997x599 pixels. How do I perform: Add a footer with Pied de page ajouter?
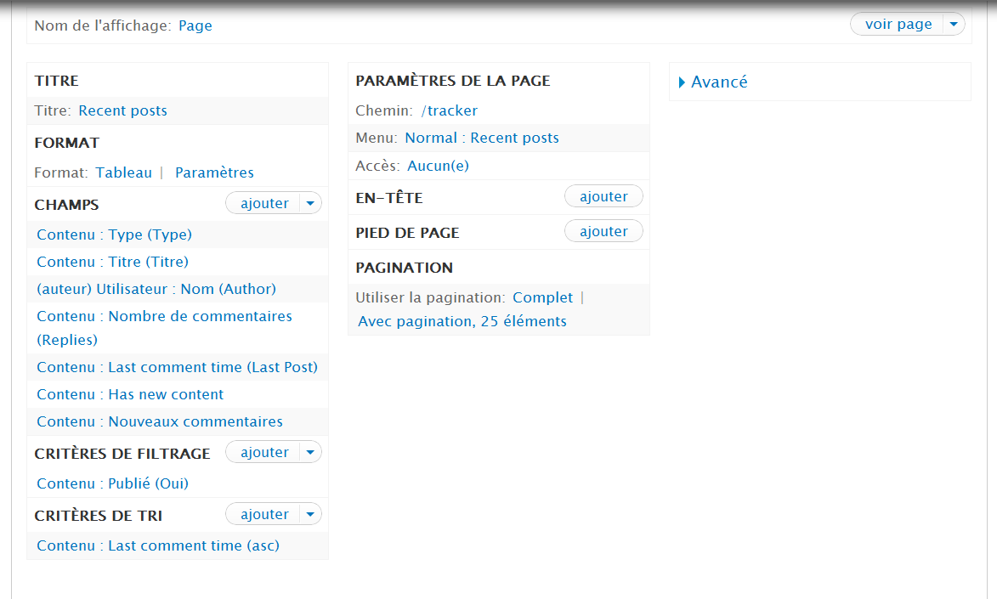(x=603, y=232)
